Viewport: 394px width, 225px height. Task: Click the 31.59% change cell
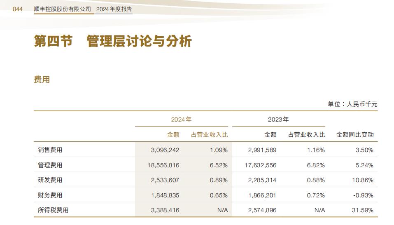(x=363, y=210)
